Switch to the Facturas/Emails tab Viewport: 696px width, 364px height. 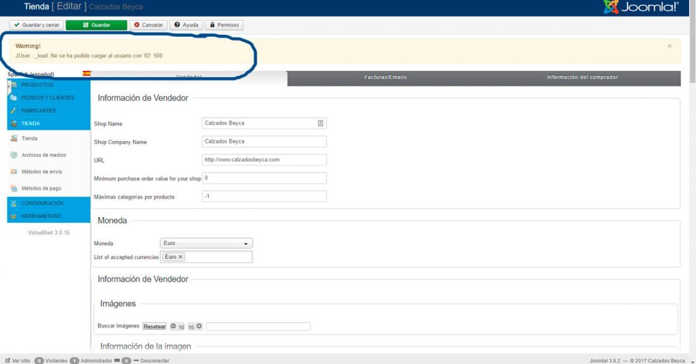coord(385,77)
